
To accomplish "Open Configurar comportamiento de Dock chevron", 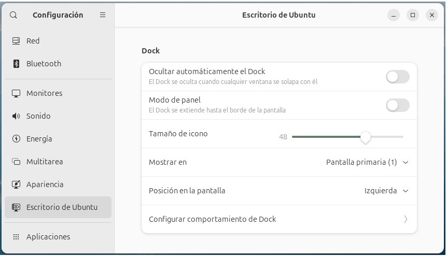I will click(405, 219).
